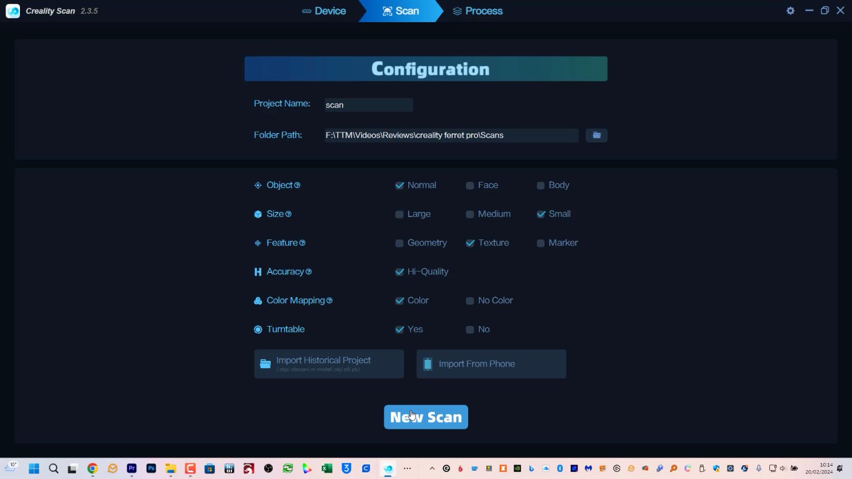Open Excel from the taskbar
This screenshot has width=852, height=479.
pos(327,468)
